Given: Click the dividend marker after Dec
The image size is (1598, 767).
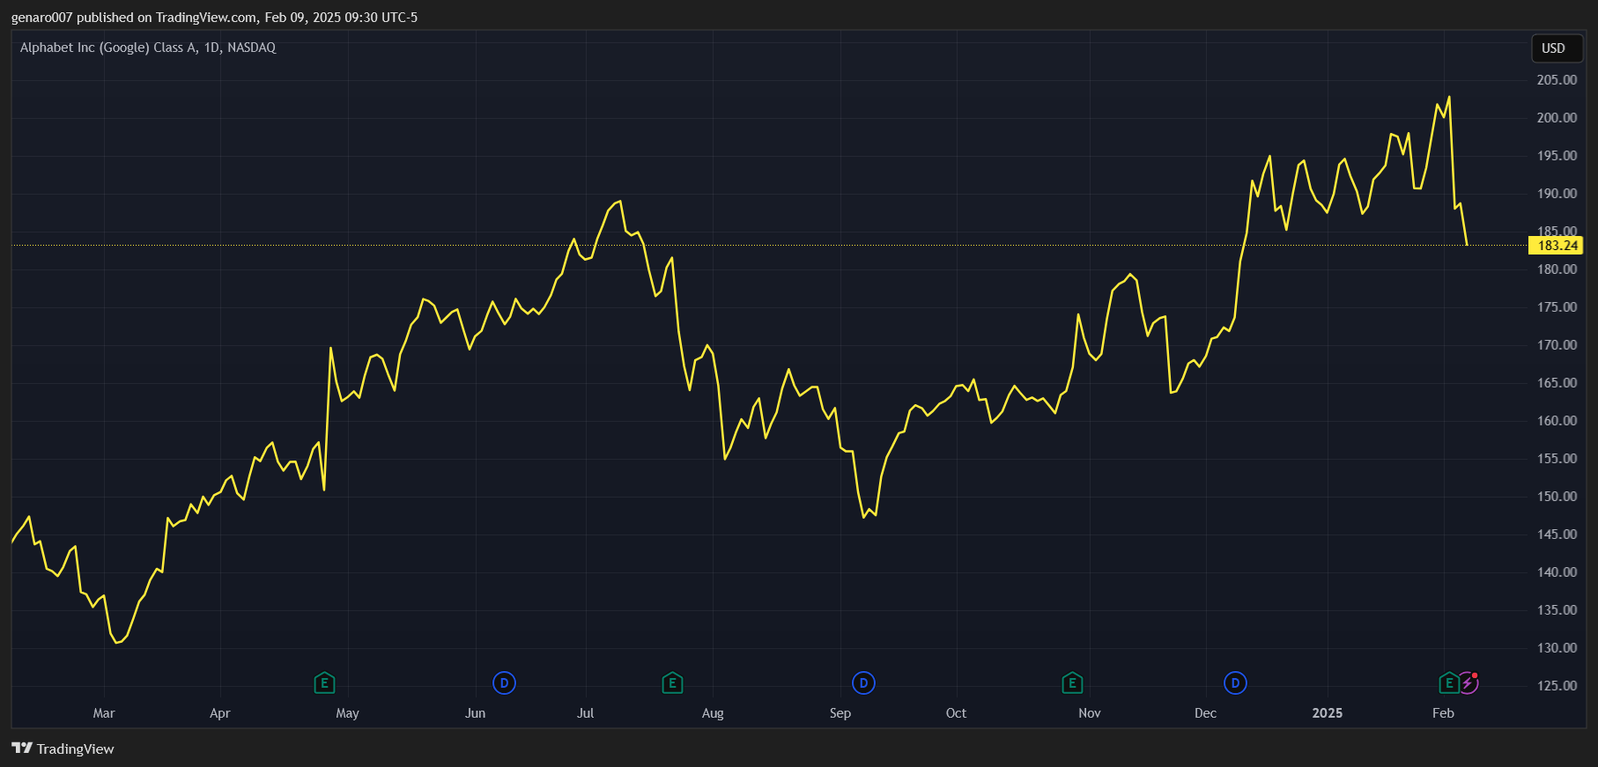Looking at the screenshot, I should [x=1235, y=682].
